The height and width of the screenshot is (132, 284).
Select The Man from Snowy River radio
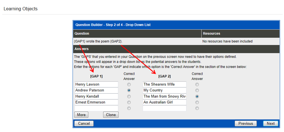tap(197, 96)
